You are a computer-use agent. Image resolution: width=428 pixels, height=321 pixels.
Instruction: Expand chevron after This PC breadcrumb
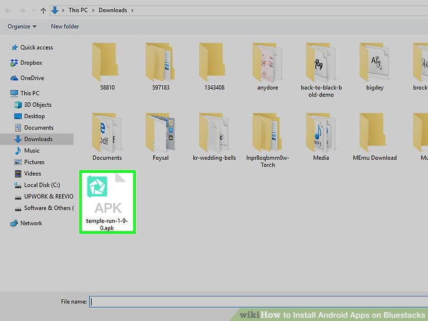pos(93,11)
